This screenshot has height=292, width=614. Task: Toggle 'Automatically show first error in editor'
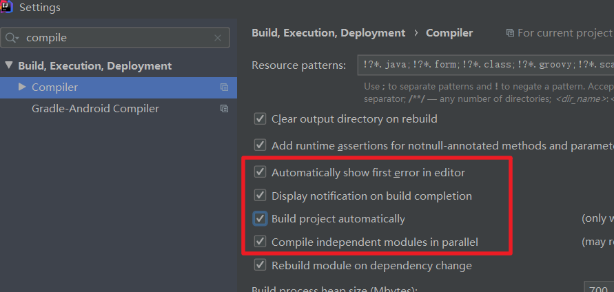click(260, 172)
